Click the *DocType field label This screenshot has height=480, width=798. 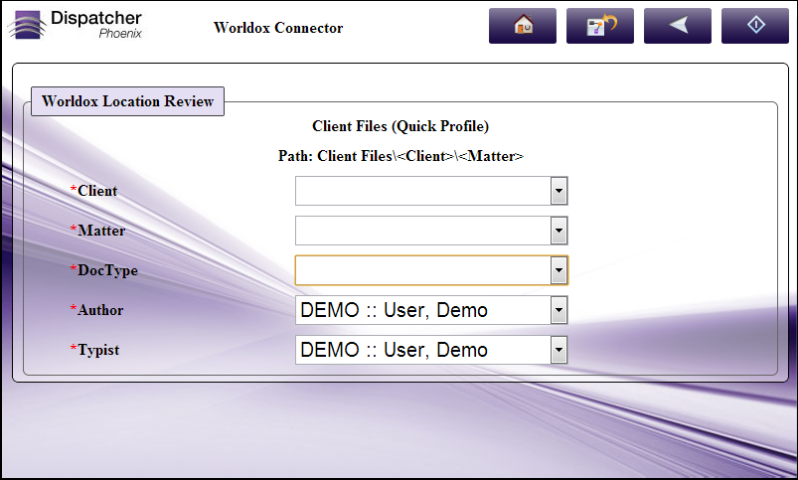point(103,270)
